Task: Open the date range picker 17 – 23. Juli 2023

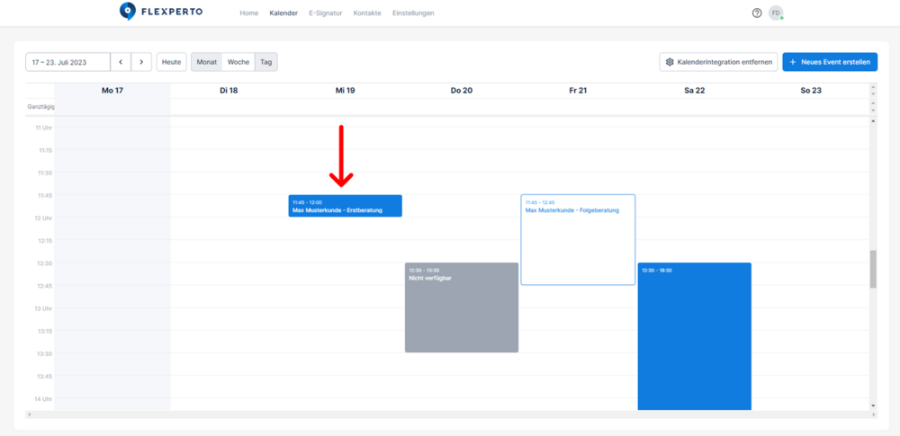Action: 67,62
